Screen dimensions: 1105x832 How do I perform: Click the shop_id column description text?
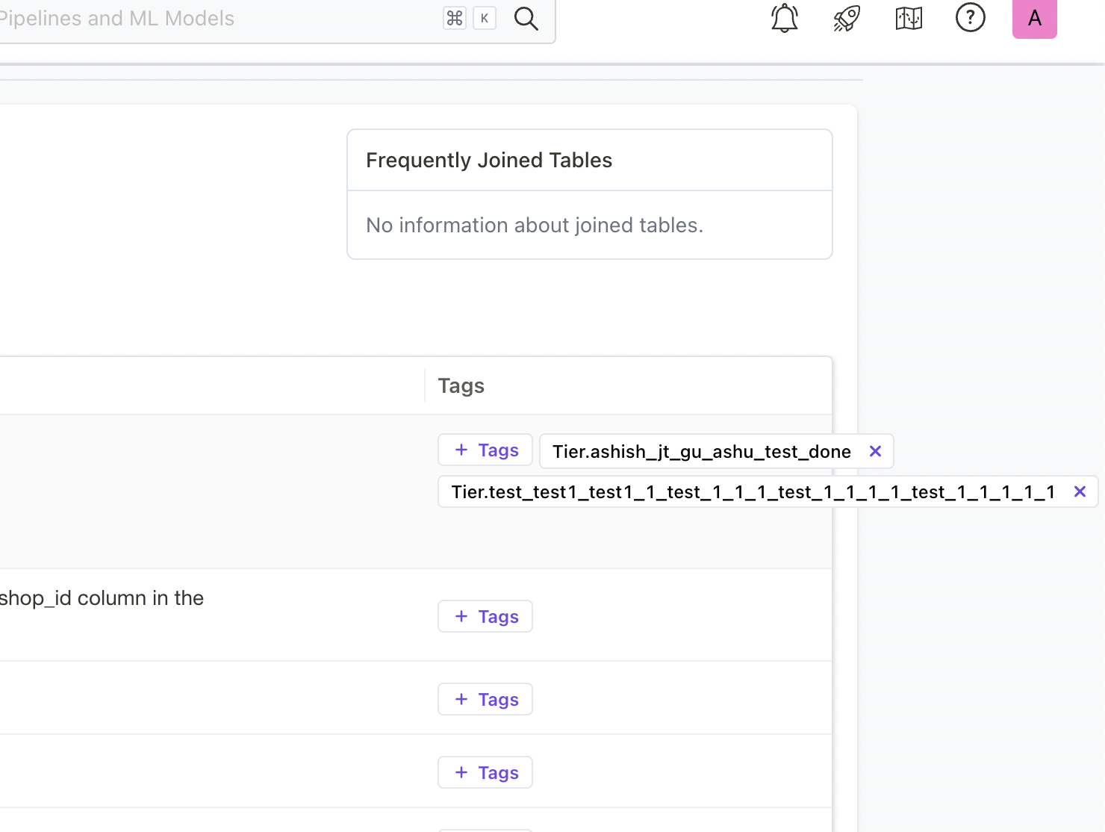pyautogui.click(x=102, y=598)
